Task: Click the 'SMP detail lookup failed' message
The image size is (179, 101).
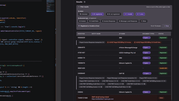Action: 100,97
